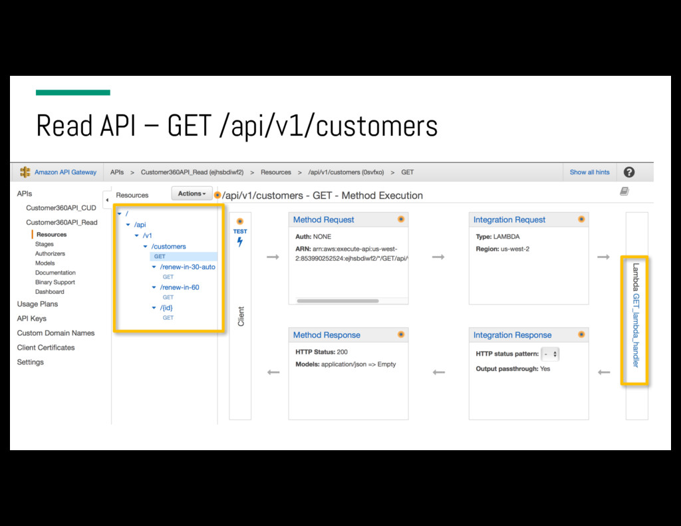
Task: Click the orange dot before Method Execution title
Action: pyautogui.click(x=217, y=195)
